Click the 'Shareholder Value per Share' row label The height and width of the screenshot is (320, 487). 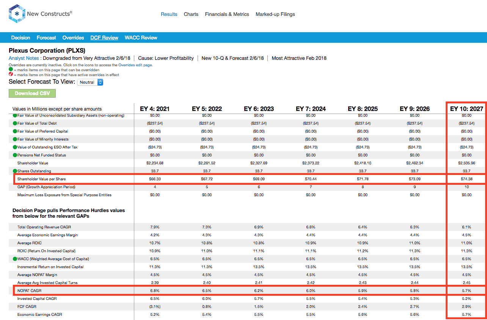click(x=41, y=179)
